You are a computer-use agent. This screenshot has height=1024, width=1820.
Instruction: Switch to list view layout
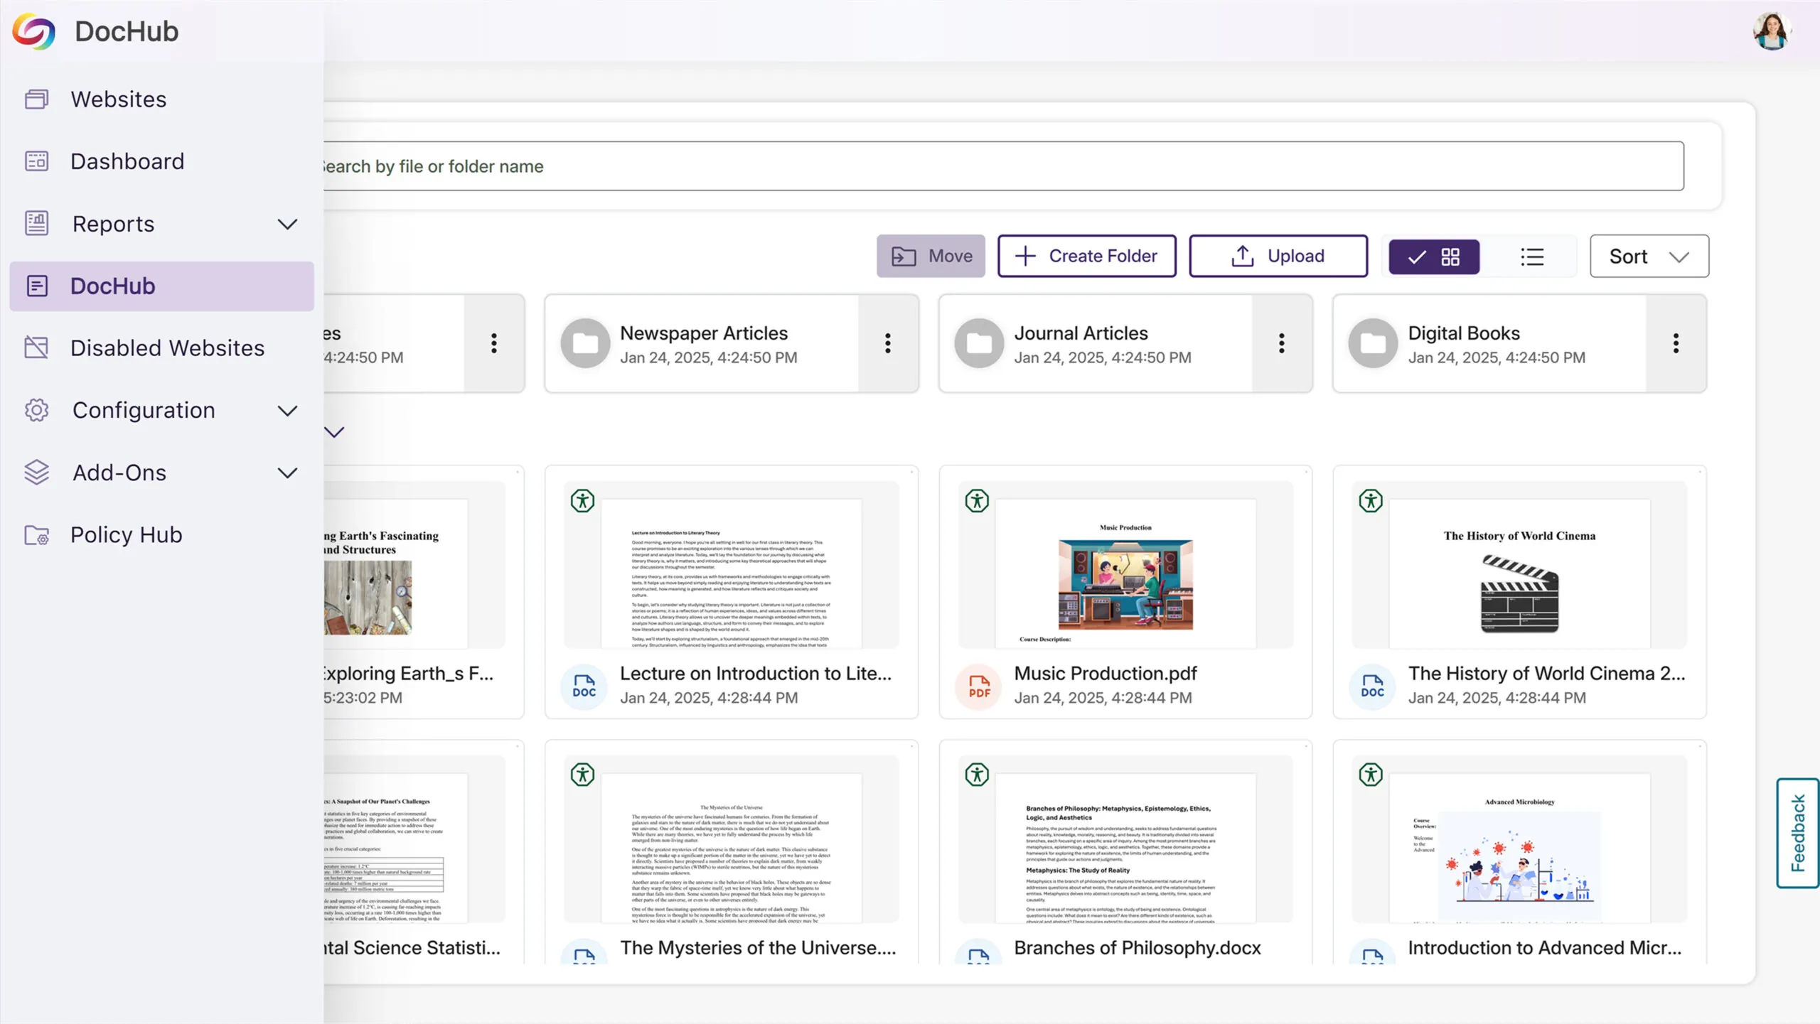click(x=1532, y=257)
